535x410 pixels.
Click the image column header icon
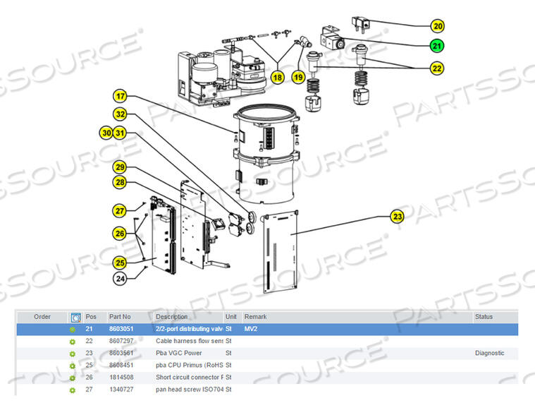pyautogui.click(x=75, y=318)
